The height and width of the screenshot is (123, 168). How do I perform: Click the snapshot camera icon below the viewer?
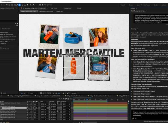point(63,93)
